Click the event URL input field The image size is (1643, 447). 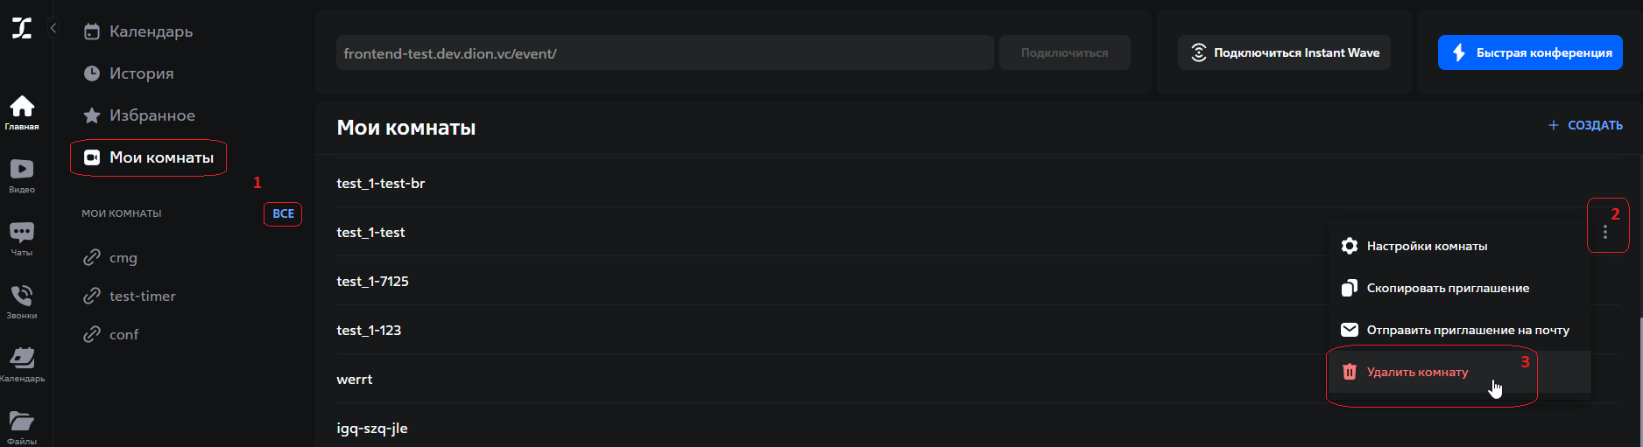[664, 53]
